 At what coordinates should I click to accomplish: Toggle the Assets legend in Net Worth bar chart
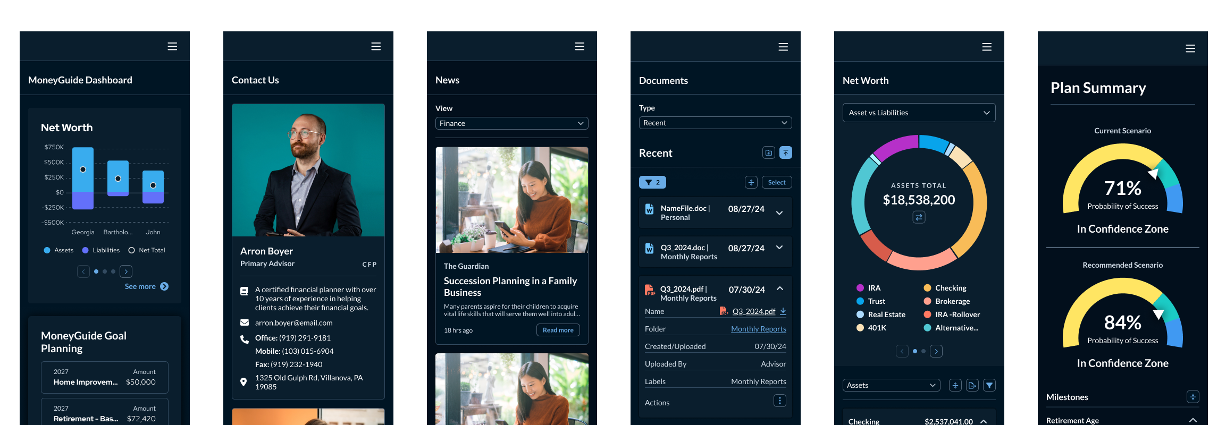point(58,250)
